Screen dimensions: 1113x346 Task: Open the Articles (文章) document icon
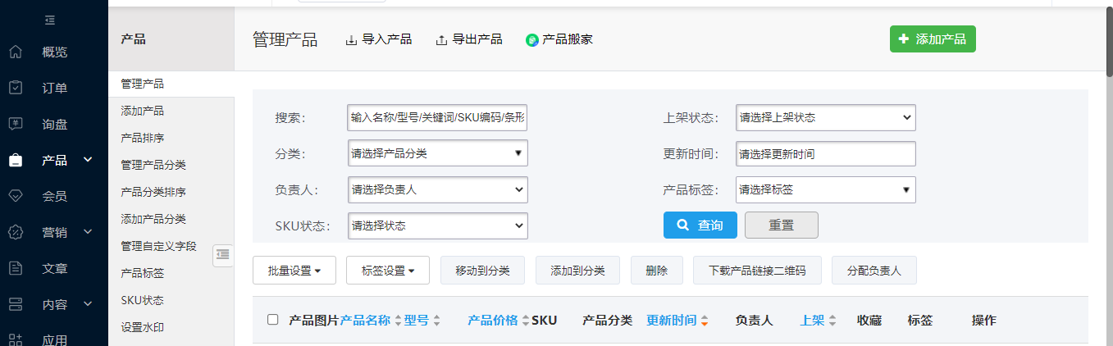tap(16, 268)
